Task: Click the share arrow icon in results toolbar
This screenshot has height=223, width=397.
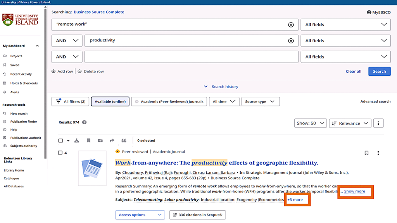Action: click(112, 141)
